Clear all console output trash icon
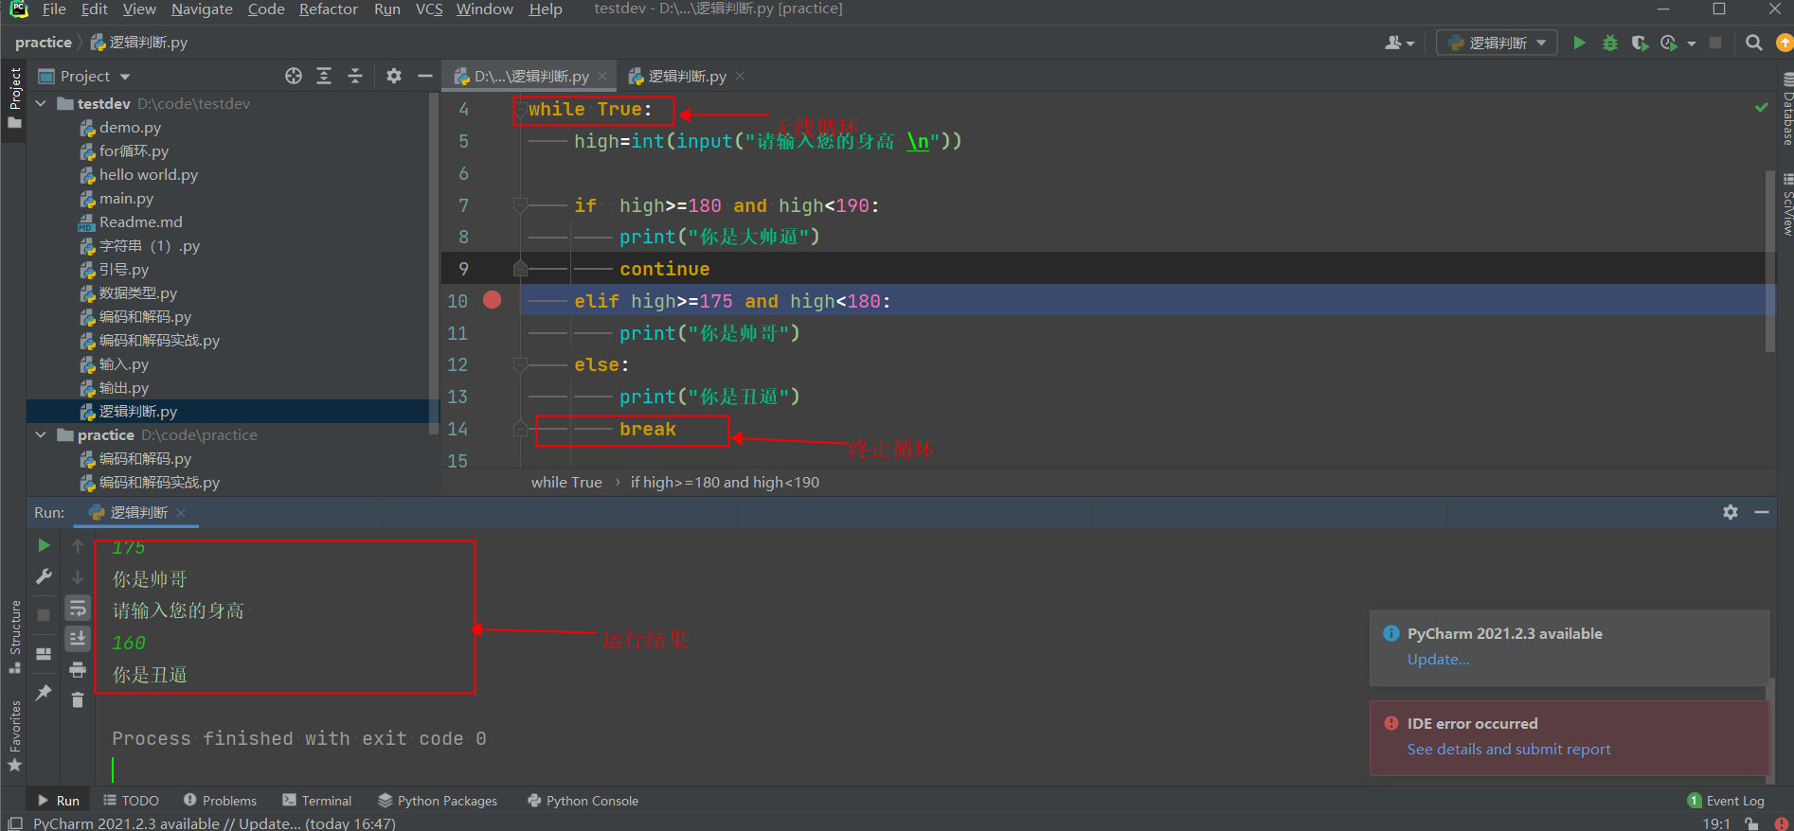The height and width of the screenshot is (831, 1794). click(x=78, y=700)
